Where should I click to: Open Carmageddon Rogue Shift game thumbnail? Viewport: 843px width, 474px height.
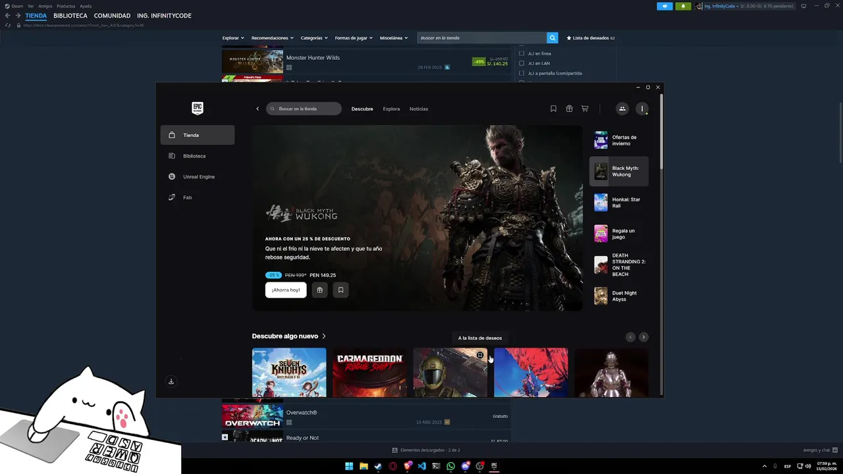point(369,373)
